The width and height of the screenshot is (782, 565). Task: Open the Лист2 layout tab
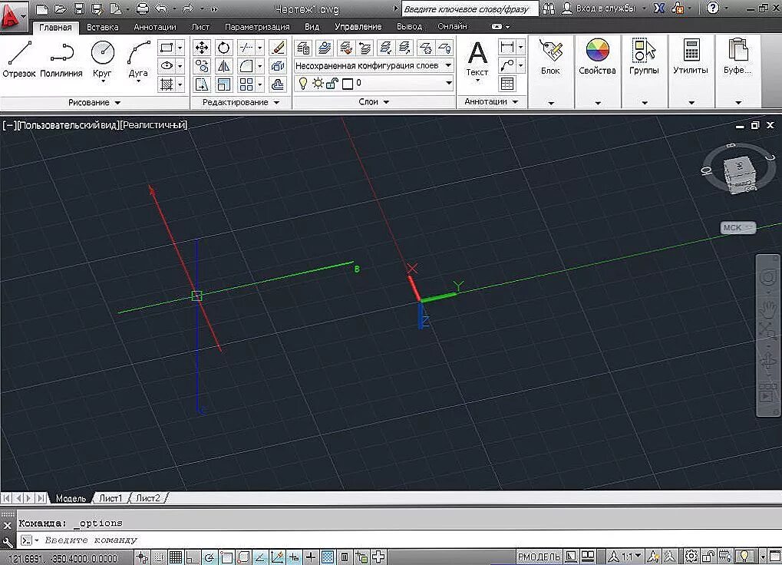[148, 498]
